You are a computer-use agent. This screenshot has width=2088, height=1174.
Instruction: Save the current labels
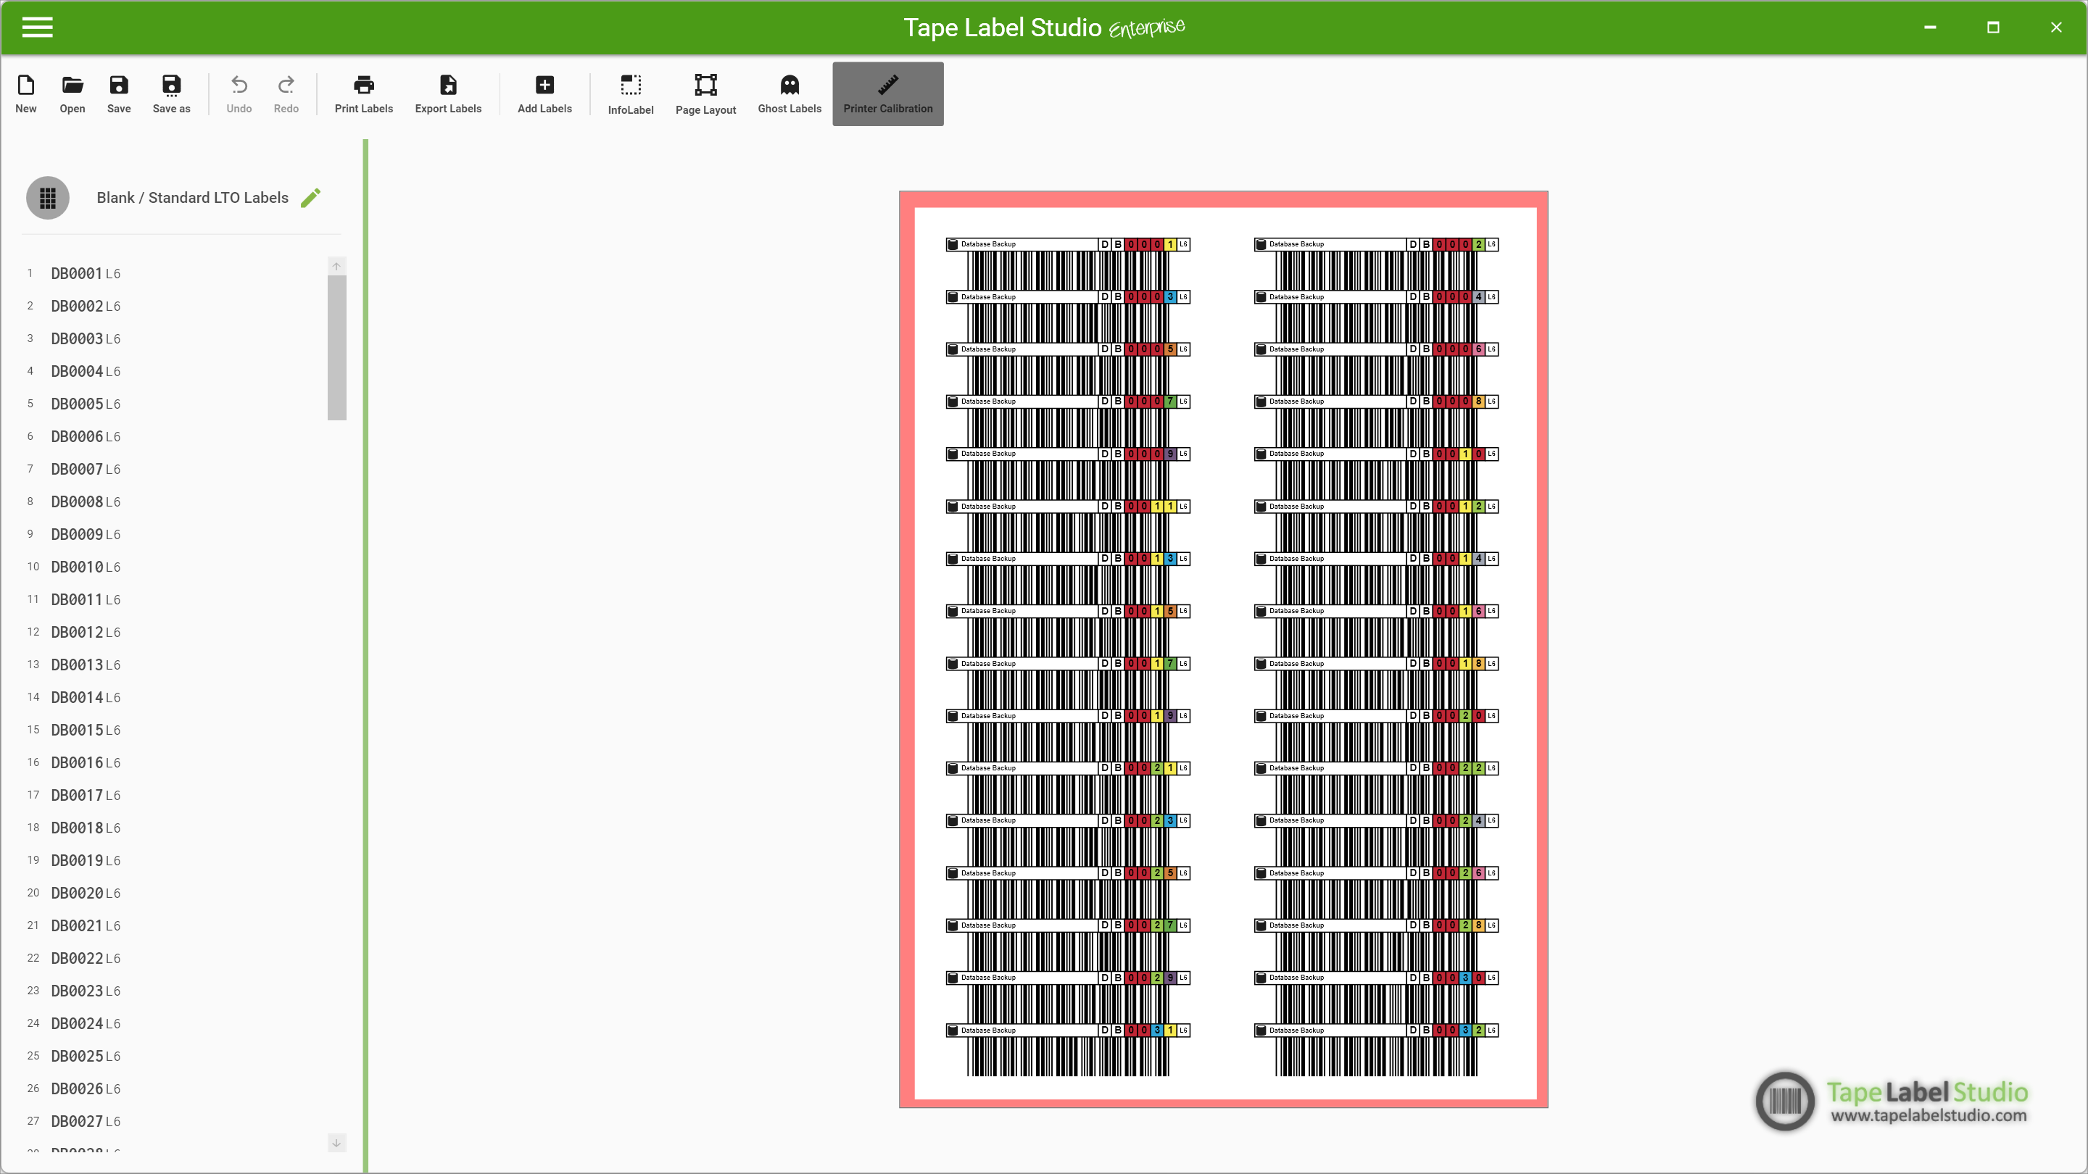pos(119,94)
